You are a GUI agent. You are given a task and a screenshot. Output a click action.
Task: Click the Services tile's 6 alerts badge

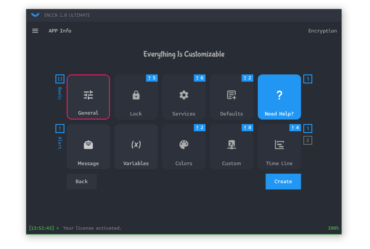200,78
